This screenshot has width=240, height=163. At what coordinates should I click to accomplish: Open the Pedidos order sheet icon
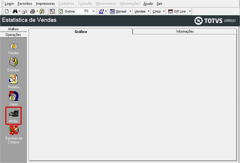click(x=14, y=79)
